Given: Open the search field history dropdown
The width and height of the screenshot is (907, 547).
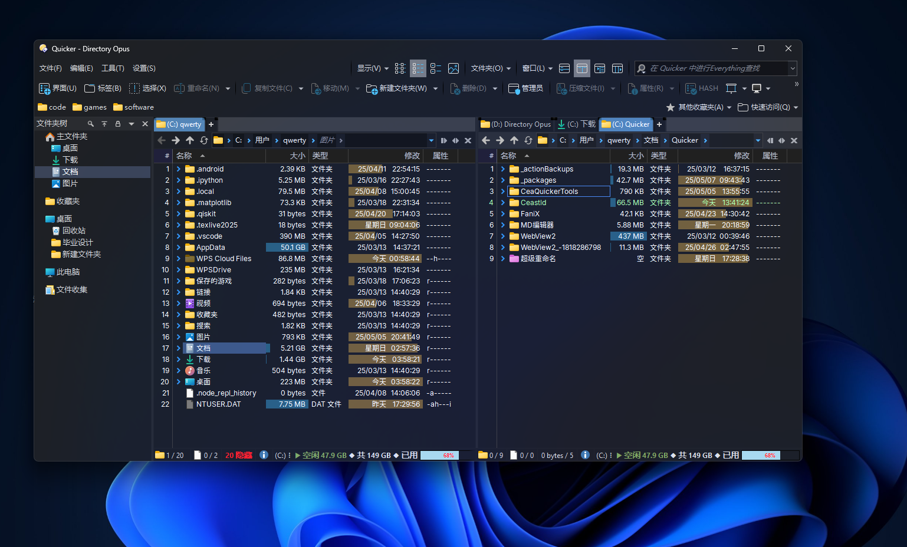Looking at the screenshot, I should 793,68.
